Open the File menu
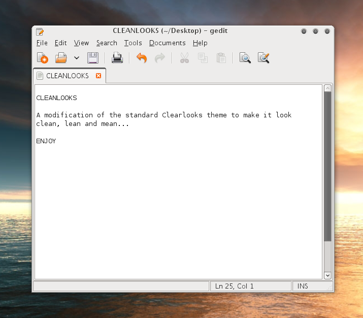Viewport: 363px width, 318px height. pos(42,43)
